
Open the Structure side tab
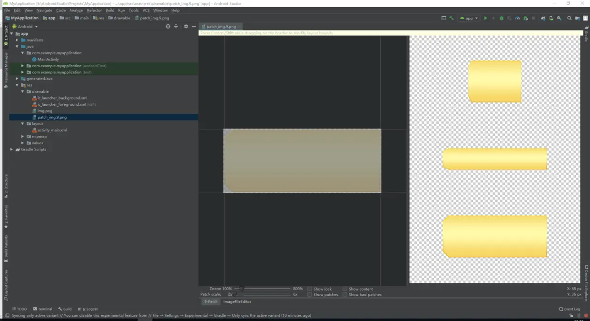point(6,186)
